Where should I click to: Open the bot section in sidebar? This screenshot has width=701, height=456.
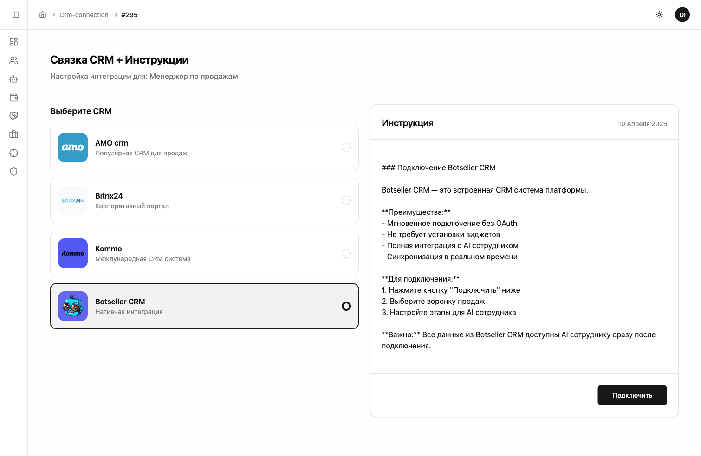pyautogui.click(x=14, y=79)
